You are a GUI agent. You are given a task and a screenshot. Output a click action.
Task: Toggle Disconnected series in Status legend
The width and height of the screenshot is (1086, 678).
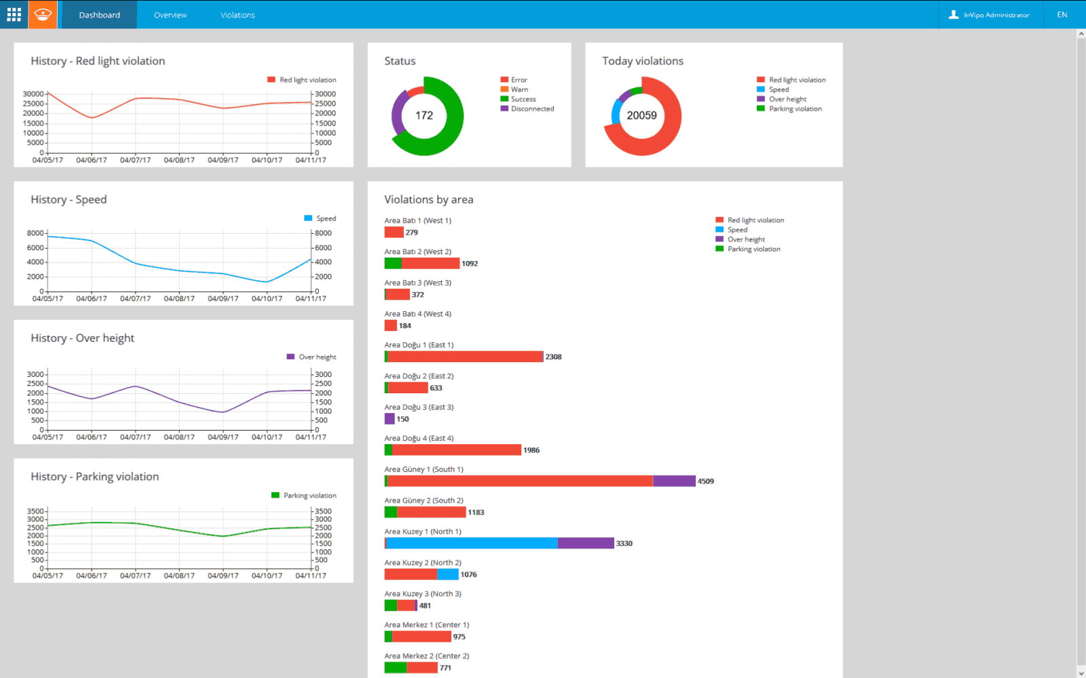(x=532, y=108)
